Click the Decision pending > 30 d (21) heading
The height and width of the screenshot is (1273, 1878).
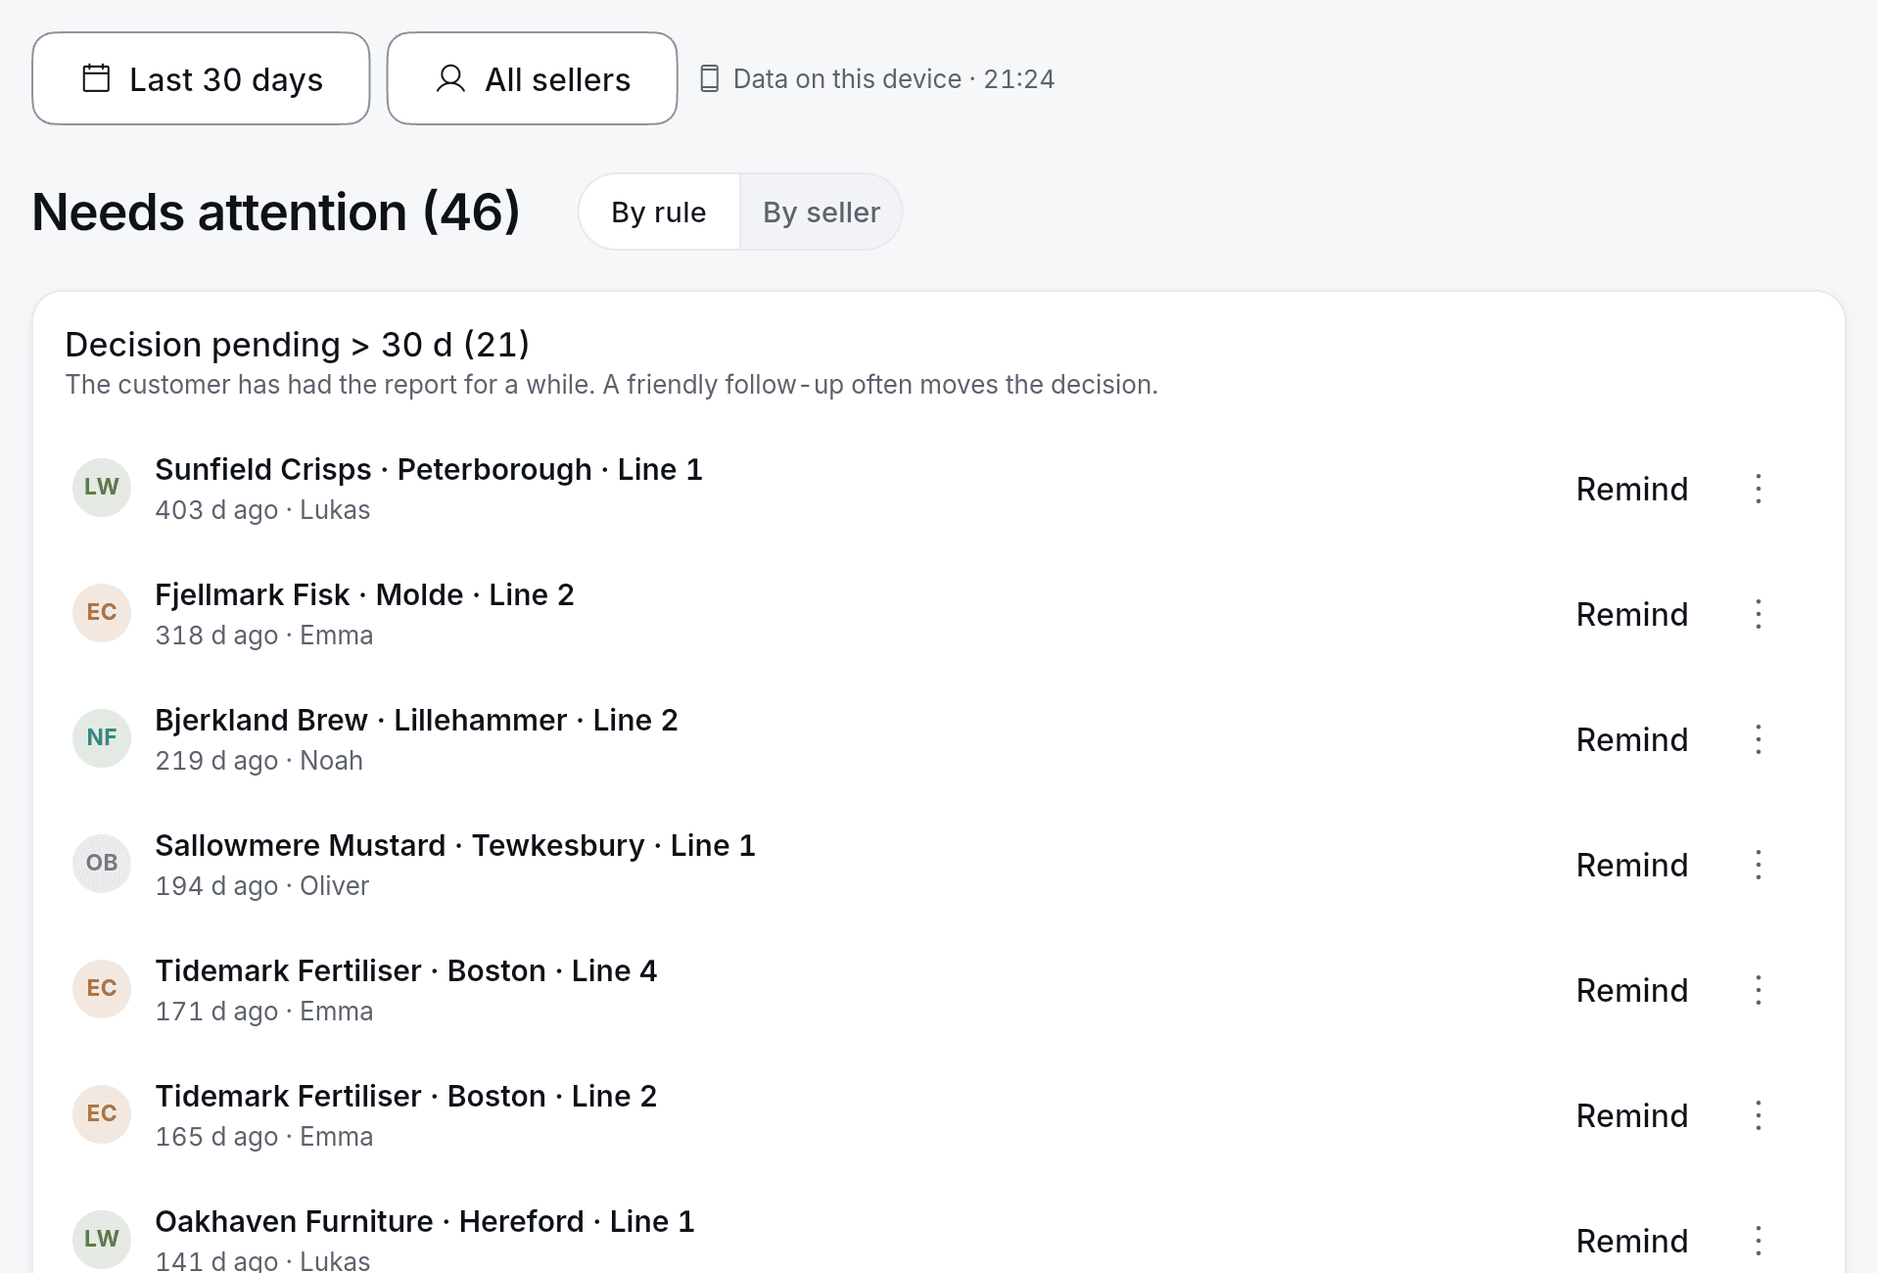(x=297, y=345)
